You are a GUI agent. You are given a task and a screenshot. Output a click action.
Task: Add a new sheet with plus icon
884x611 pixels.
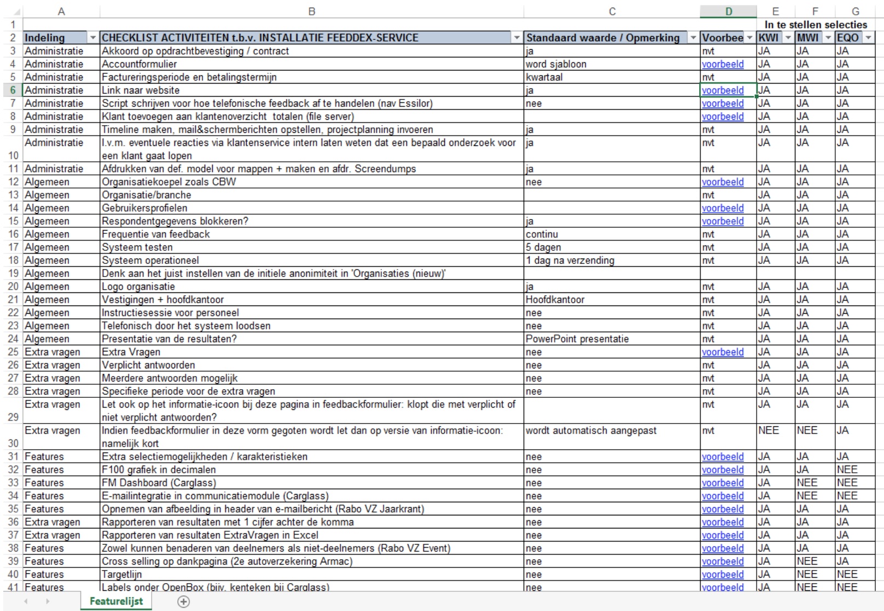184,601
